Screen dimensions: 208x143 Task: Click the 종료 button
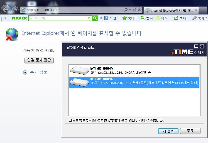(190, 131)
